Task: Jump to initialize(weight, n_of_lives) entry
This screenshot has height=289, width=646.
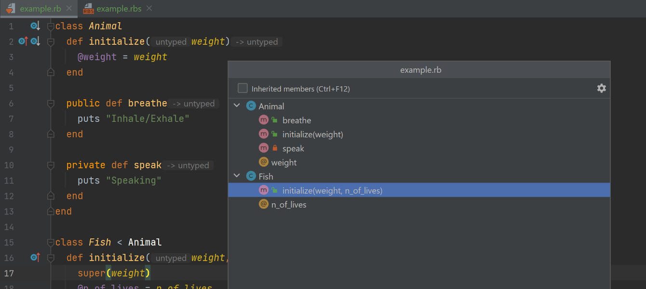Action: (332, 191)
